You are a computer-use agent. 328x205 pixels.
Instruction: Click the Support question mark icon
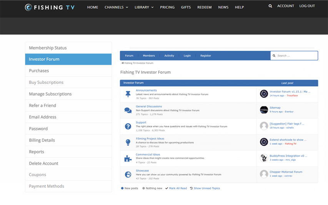click(128, 127)
